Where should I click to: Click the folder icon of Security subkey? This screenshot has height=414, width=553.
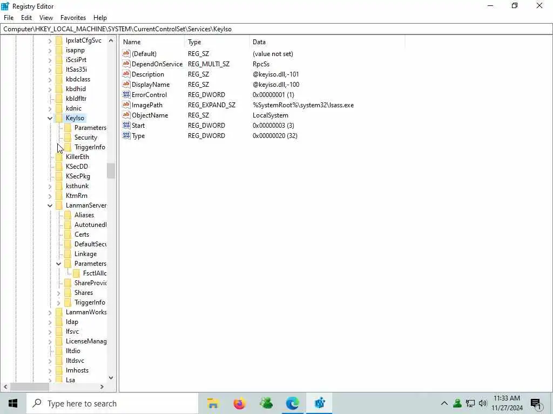pyautogui.click(x=68, y=137)
